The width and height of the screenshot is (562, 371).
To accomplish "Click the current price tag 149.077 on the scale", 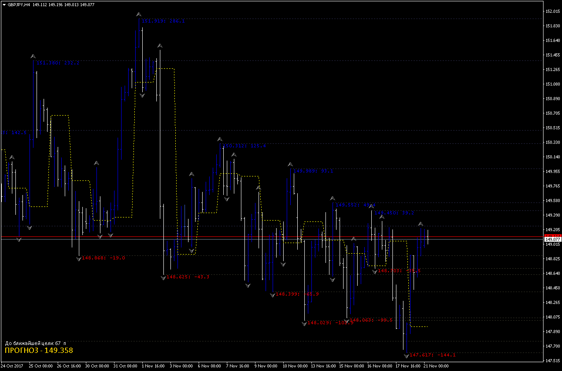I will 552,239.
